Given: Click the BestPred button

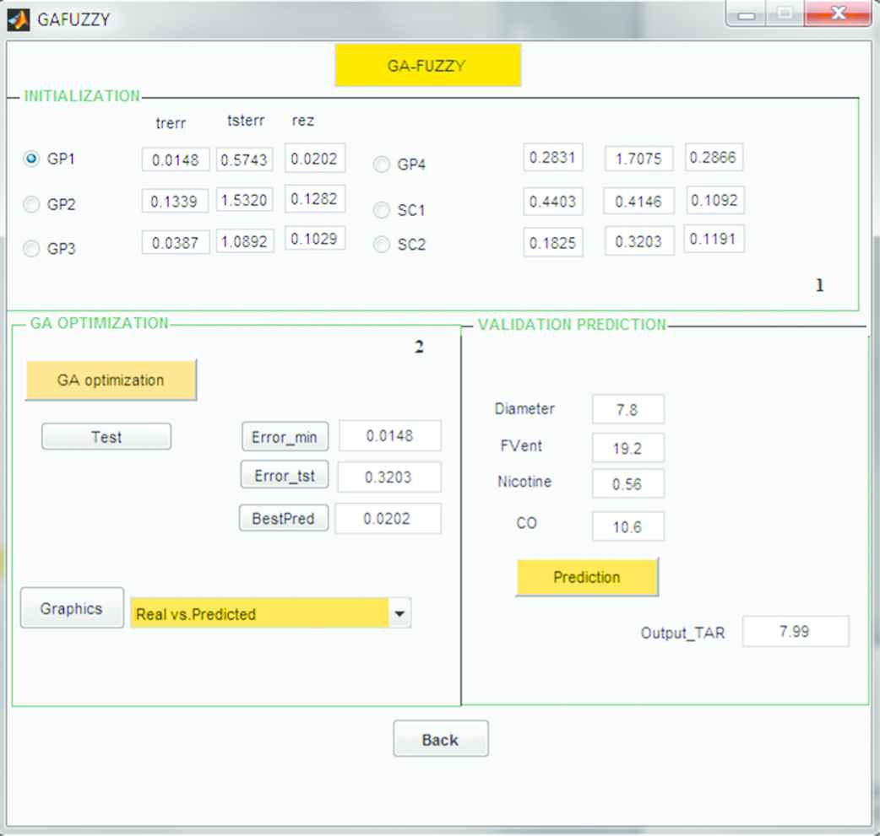Looking at the screenshot, I should click(x=284, y=519).
